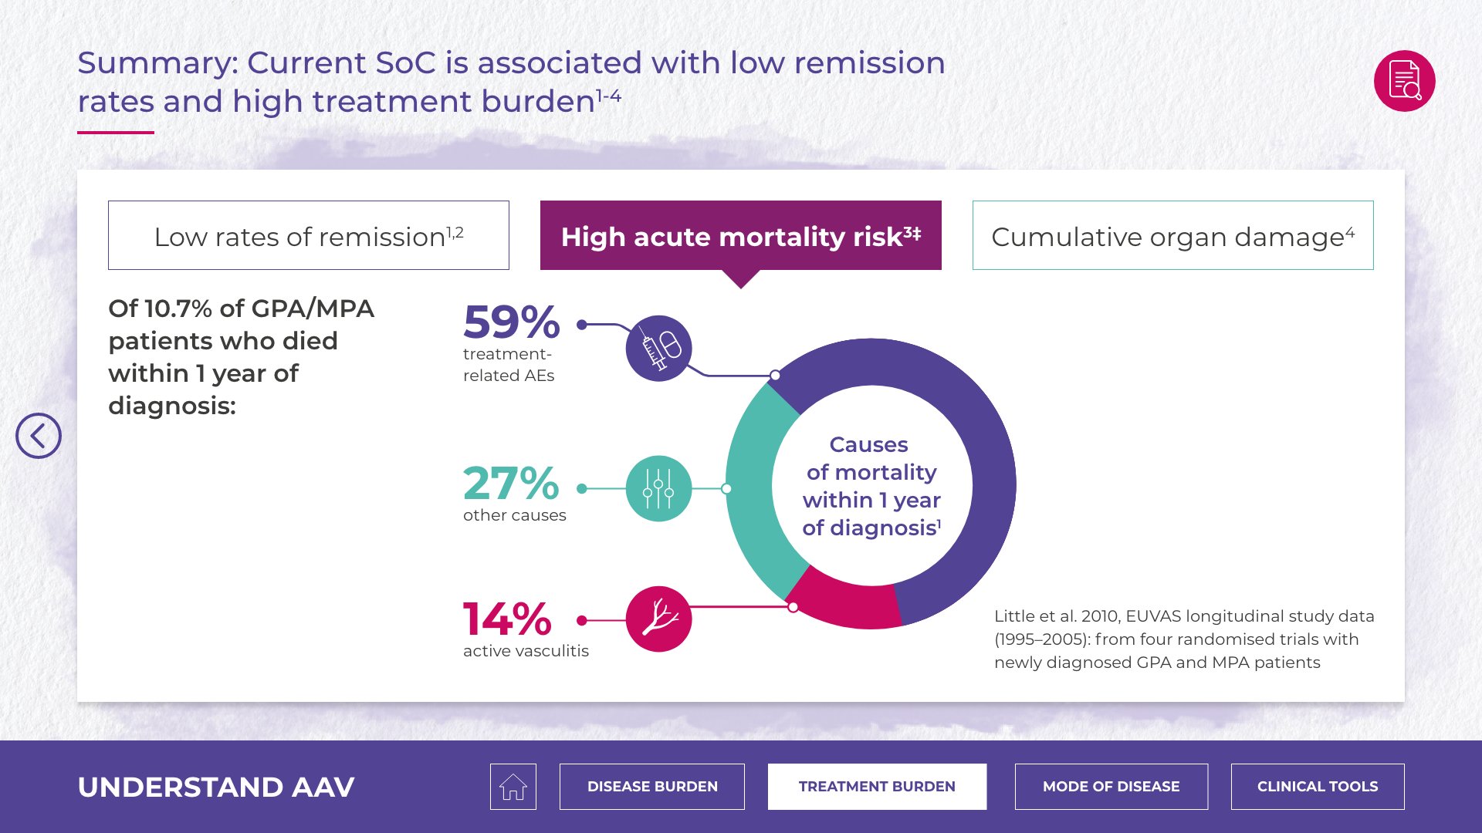Select the High acute mortality risk tab
Image resolution: width=1482 pixels, height=833 pixels.
(x=741, y=235)
